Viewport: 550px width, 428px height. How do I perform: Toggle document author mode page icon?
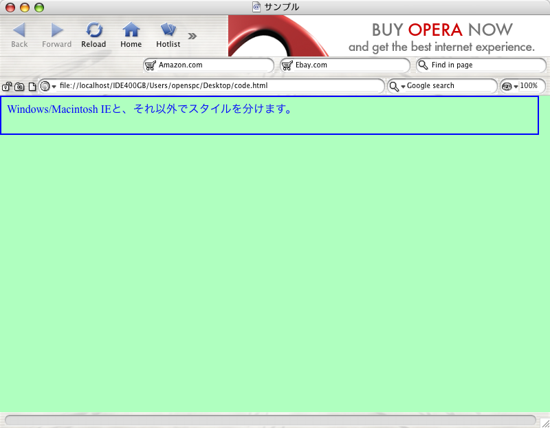pos(32,87)
